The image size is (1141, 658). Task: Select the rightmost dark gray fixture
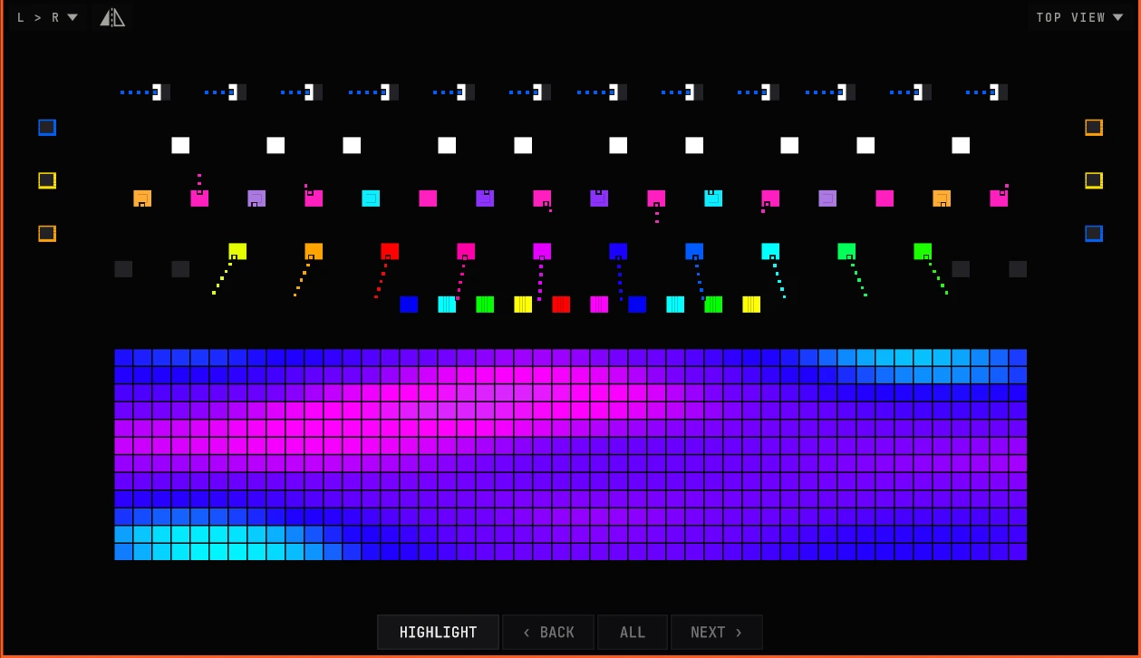click(1018, 269)
